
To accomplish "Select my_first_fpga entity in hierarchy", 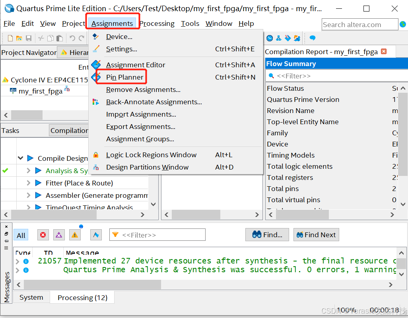I will coord(40,91).
